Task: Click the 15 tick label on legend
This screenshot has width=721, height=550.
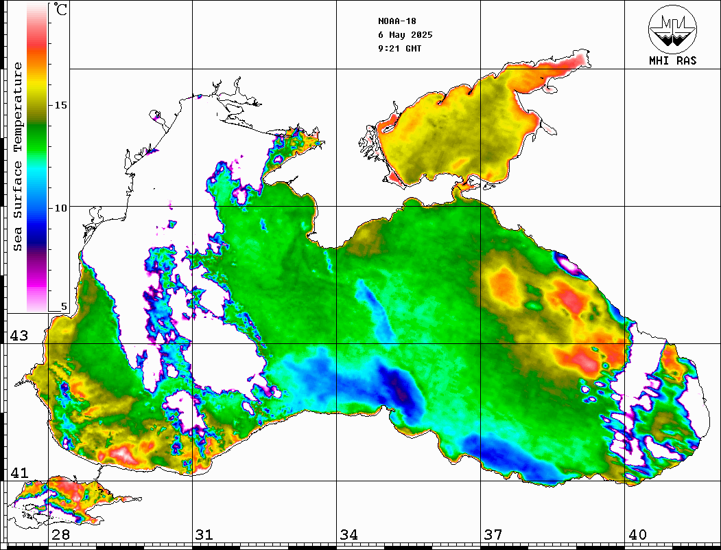Action: 60,105
